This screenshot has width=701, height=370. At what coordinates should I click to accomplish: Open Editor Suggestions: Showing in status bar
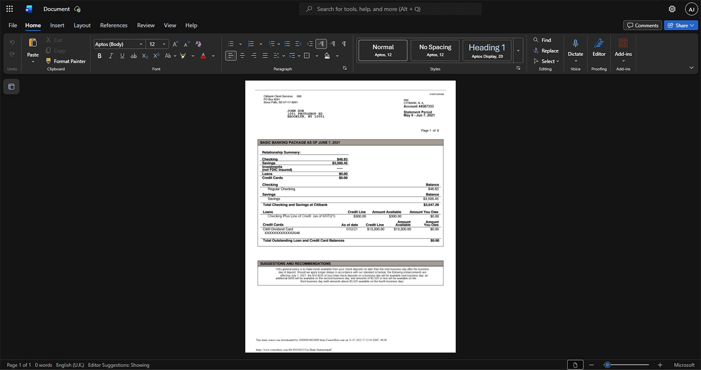[x=119, y=365]
